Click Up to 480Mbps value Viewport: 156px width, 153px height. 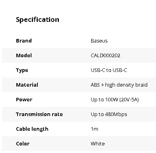(109, 114)
